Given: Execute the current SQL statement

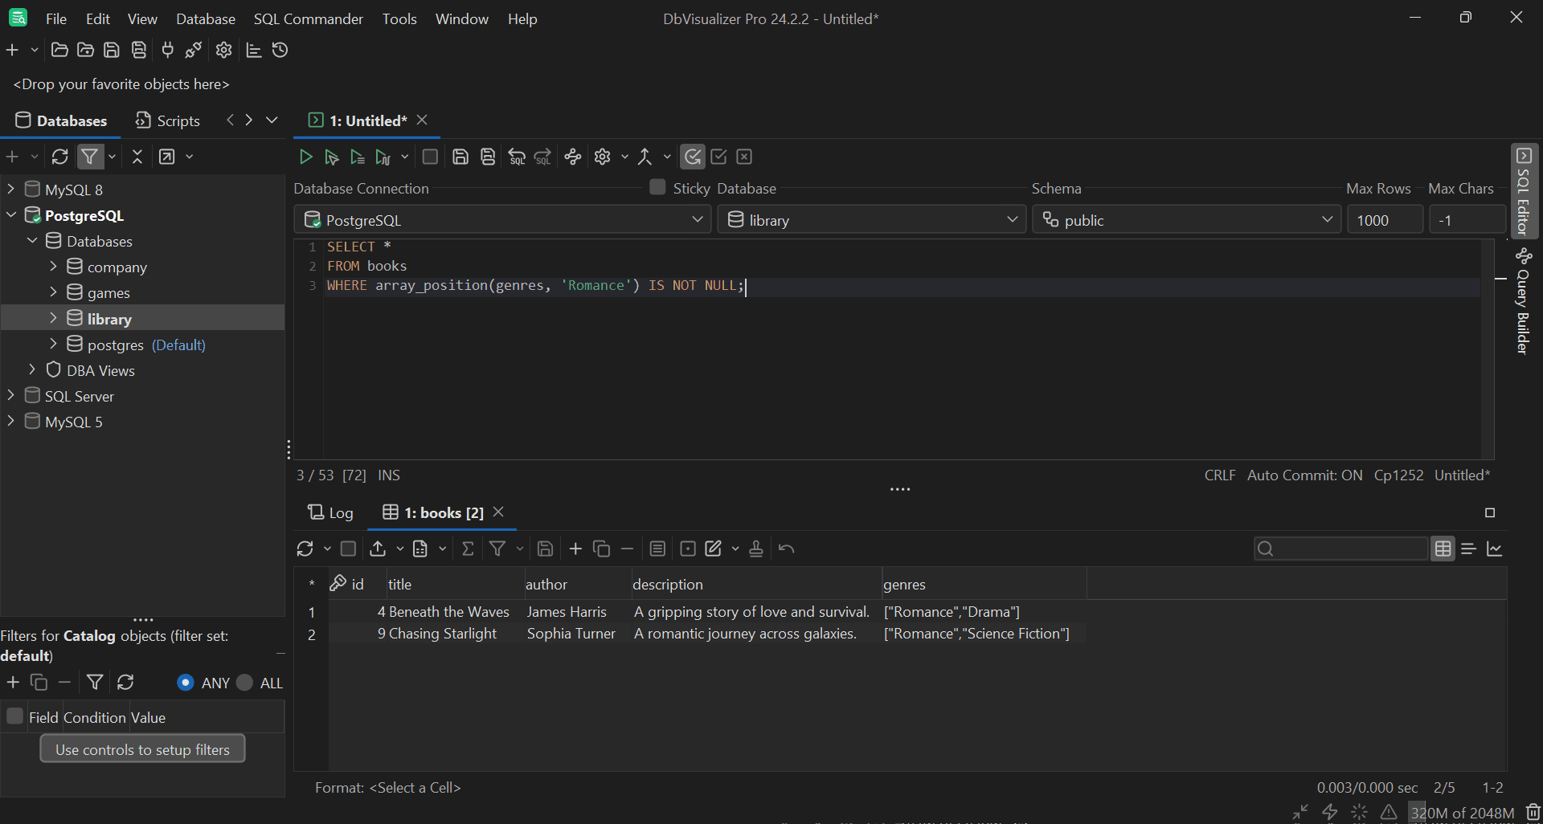Looking at the screenshot, I should [305, 157].
